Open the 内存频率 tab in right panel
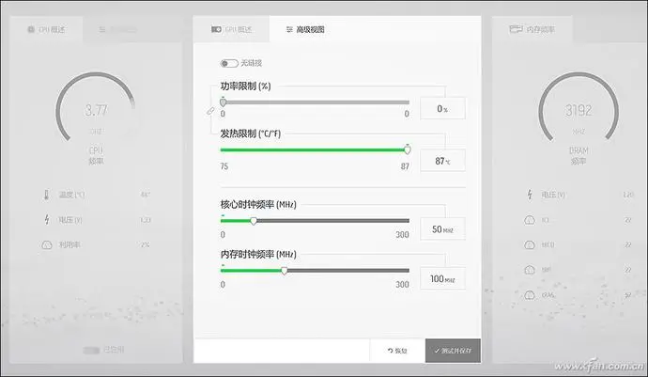648x377 pixels. [x=532, y=29]
